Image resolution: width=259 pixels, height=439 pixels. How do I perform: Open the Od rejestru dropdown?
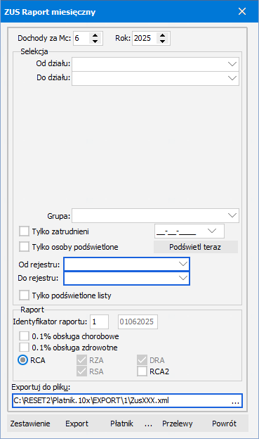coord(183,264)
